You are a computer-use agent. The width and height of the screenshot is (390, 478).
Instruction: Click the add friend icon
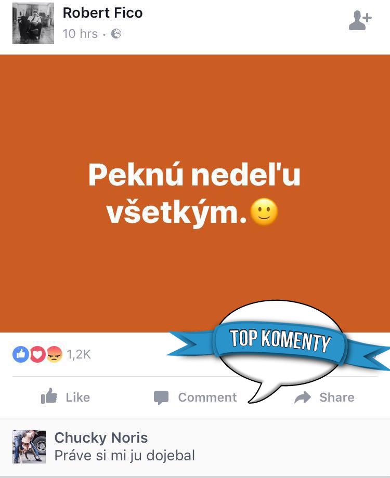[x=360, y=20]
